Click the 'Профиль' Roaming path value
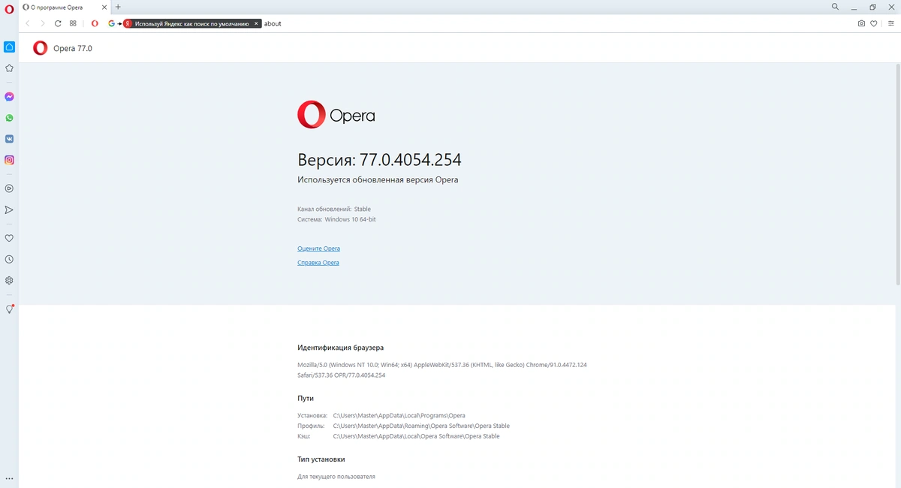901x488 pixels. point(421,426)
